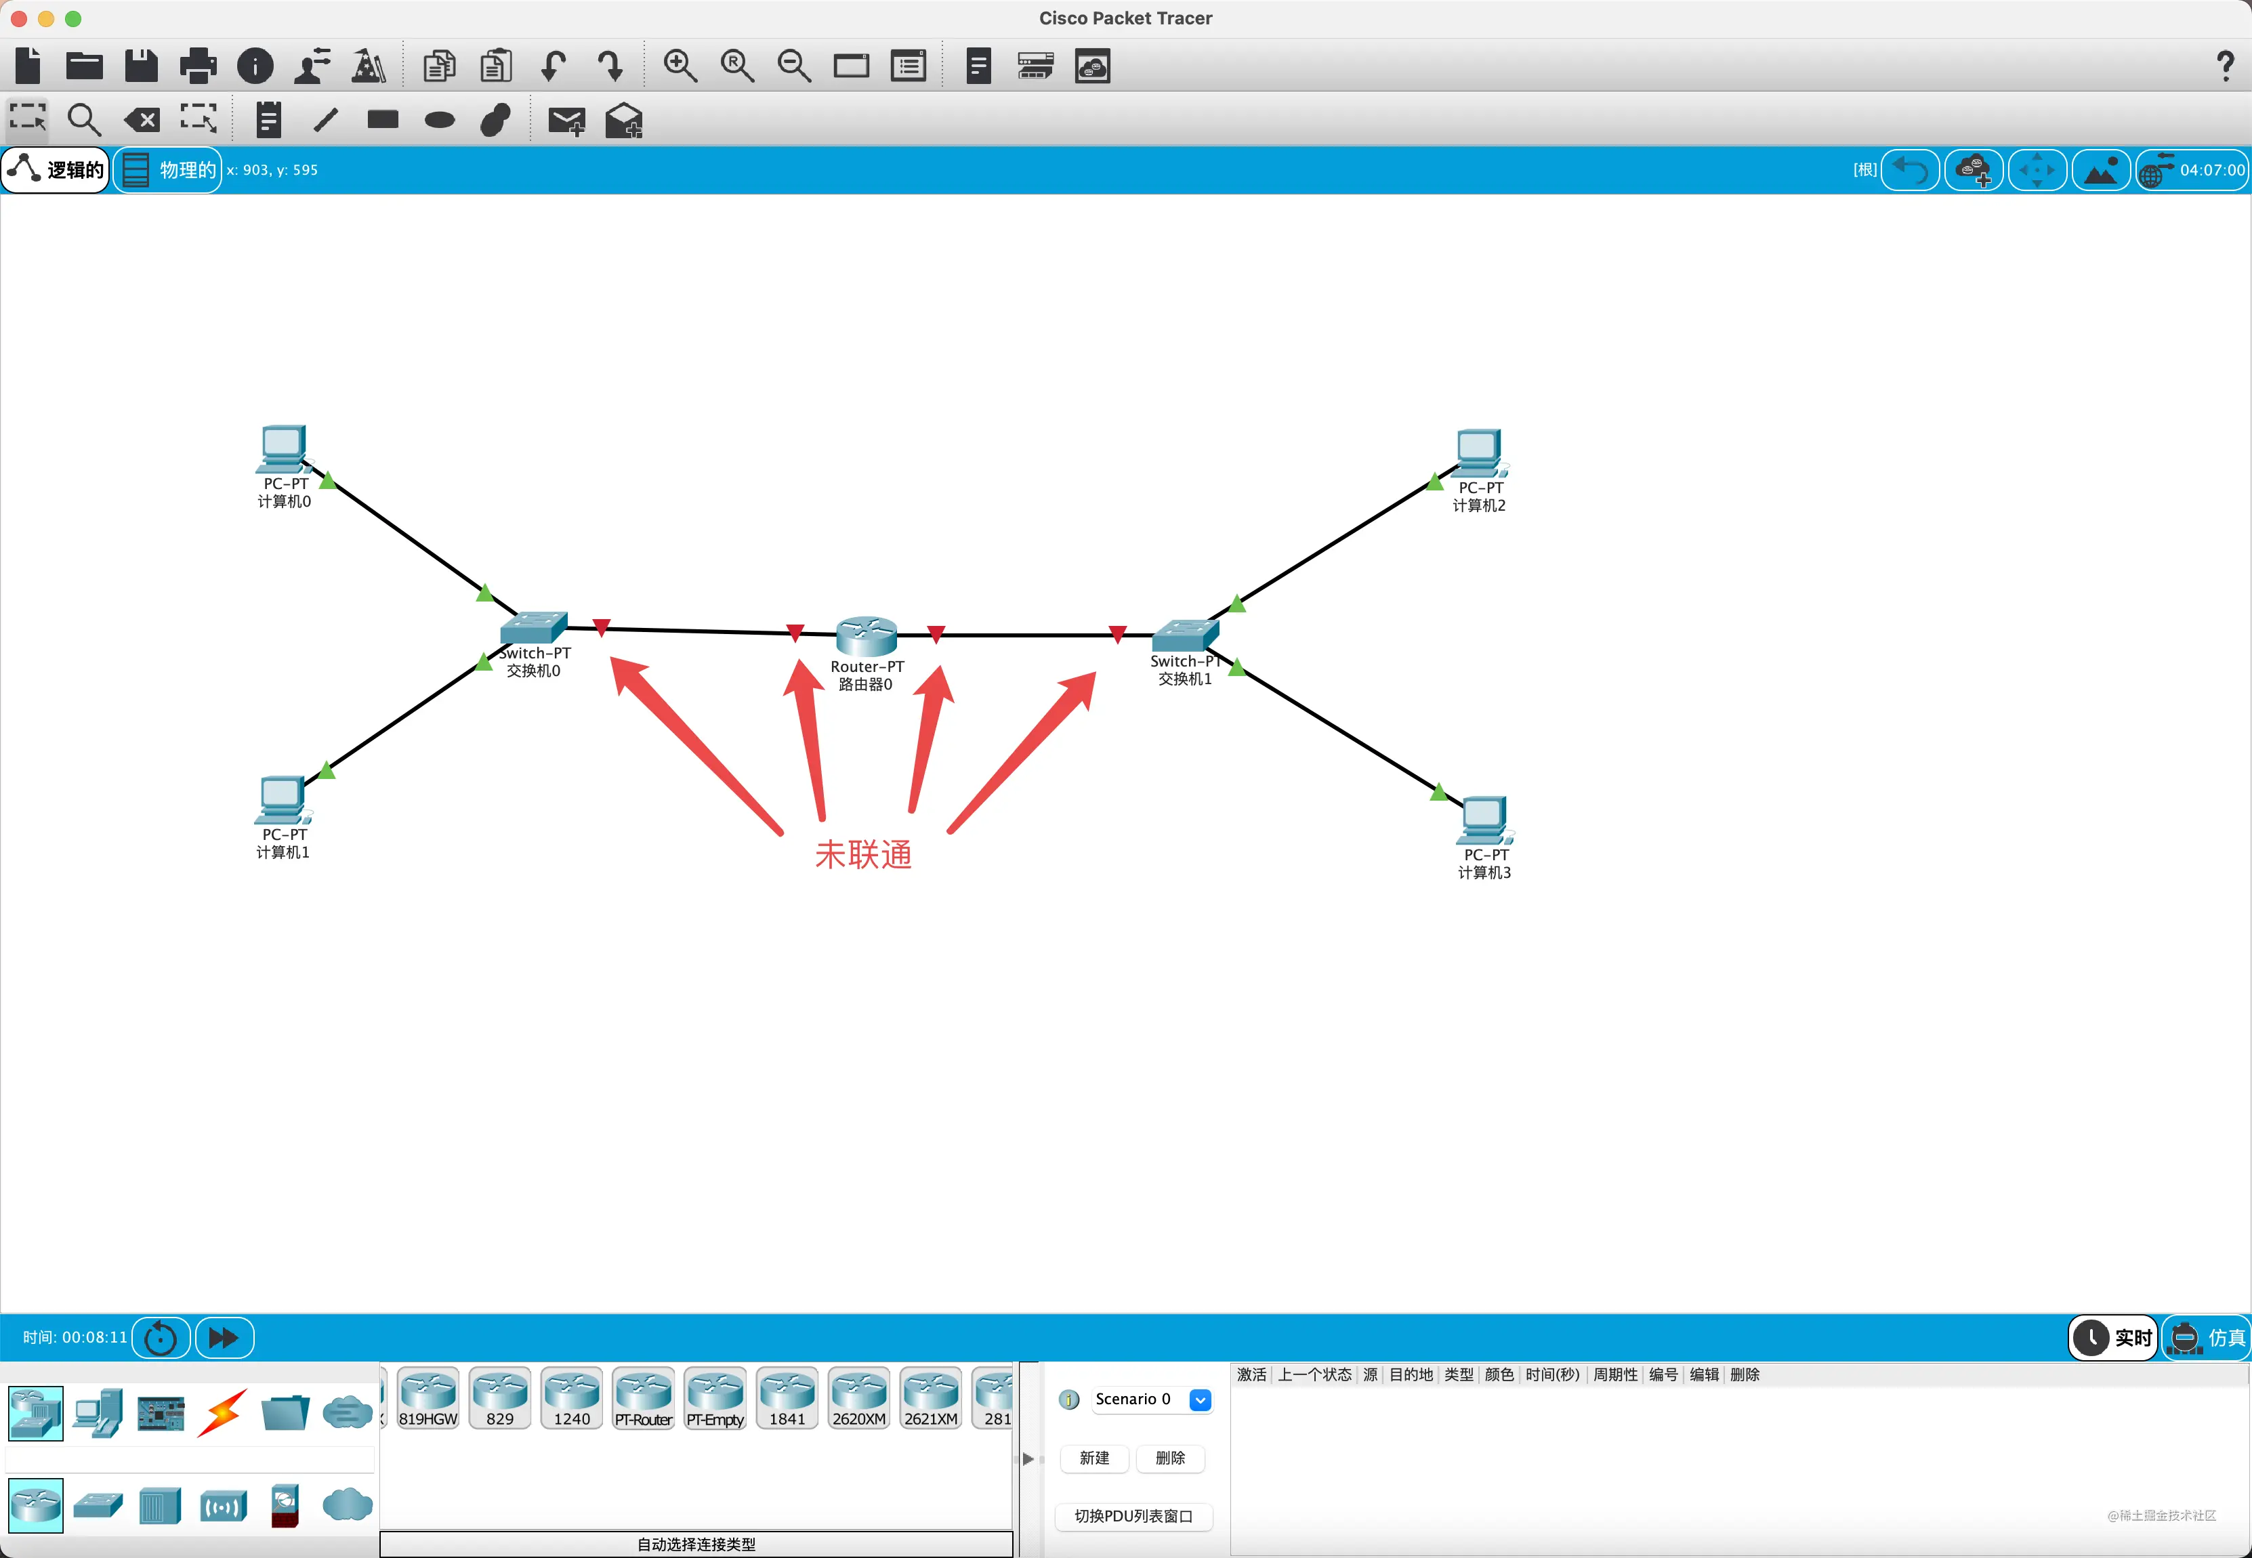
Task: Click the back navigation arrow button
Action: click(1911, 170)
